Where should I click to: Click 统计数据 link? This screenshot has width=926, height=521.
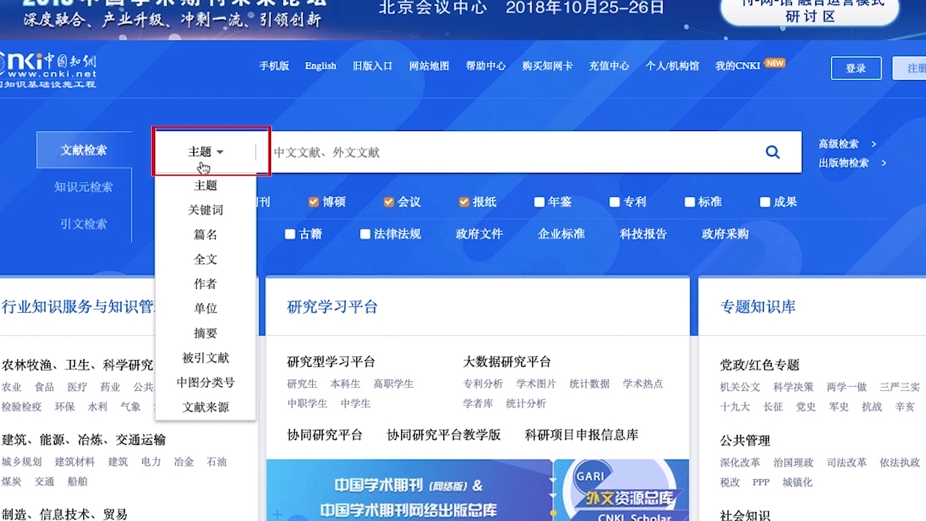[x=589, y=384]
